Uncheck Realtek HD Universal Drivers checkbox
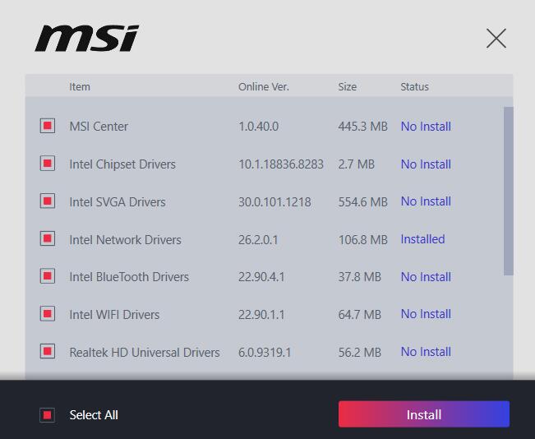The image size is (535, 439). click(48, 352)
